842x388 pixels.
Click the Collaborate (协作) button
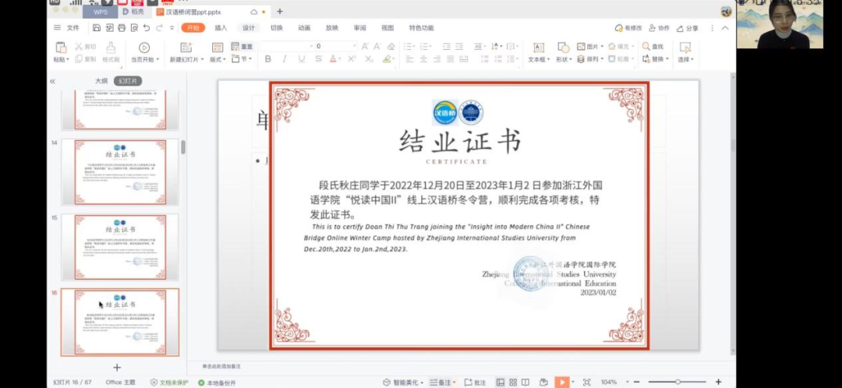pos(660,28)
